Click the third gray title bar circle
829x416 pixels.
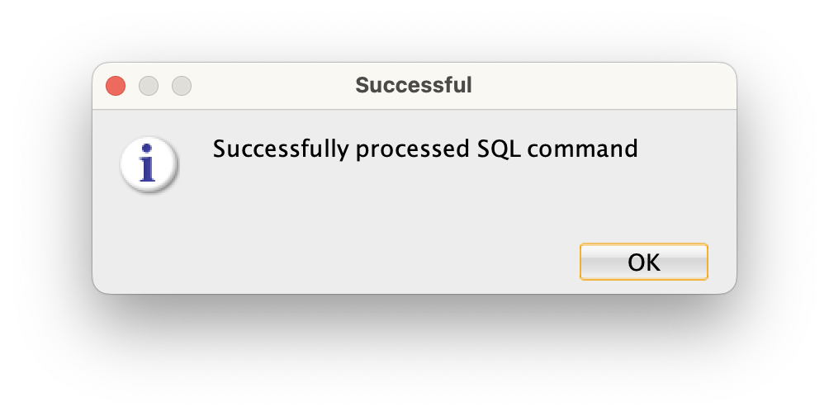182,85
